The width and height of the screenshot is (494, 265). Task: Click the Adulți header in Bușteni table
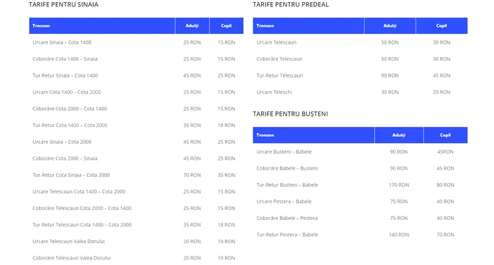tap(399, 135)
